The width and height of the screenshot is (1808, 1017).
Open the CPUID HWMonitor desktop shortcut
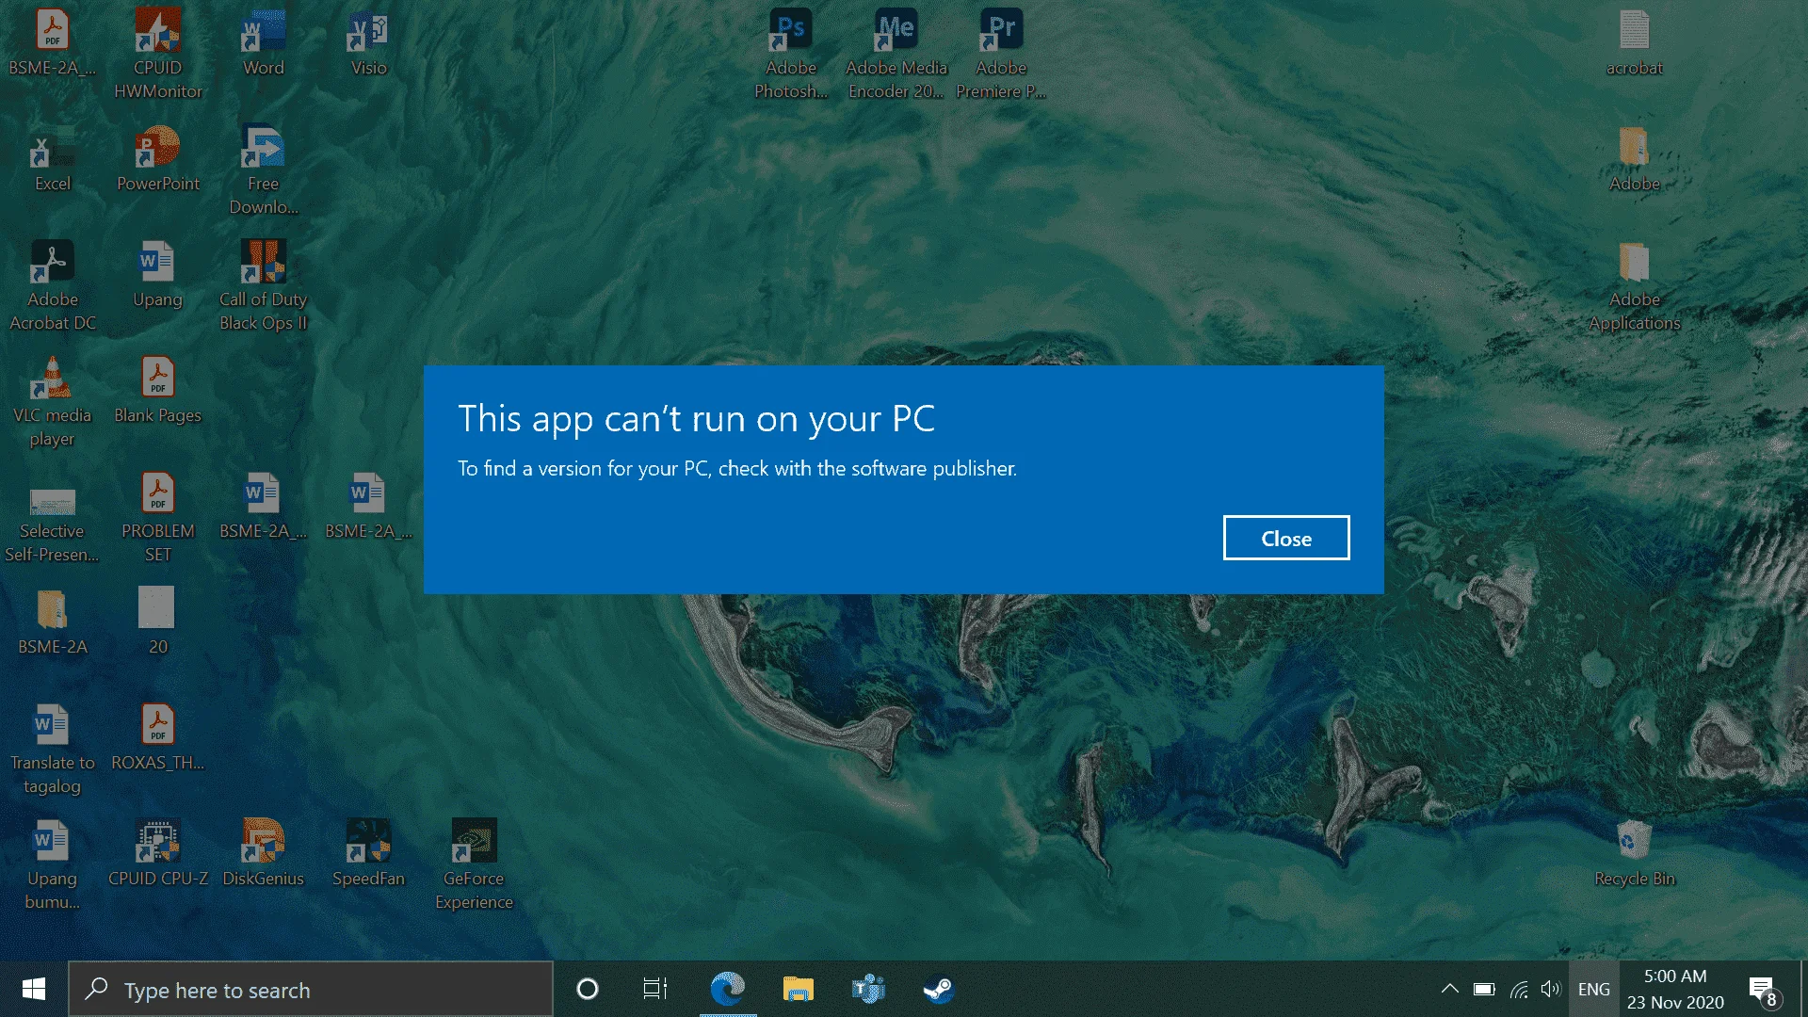click(157, 53)
